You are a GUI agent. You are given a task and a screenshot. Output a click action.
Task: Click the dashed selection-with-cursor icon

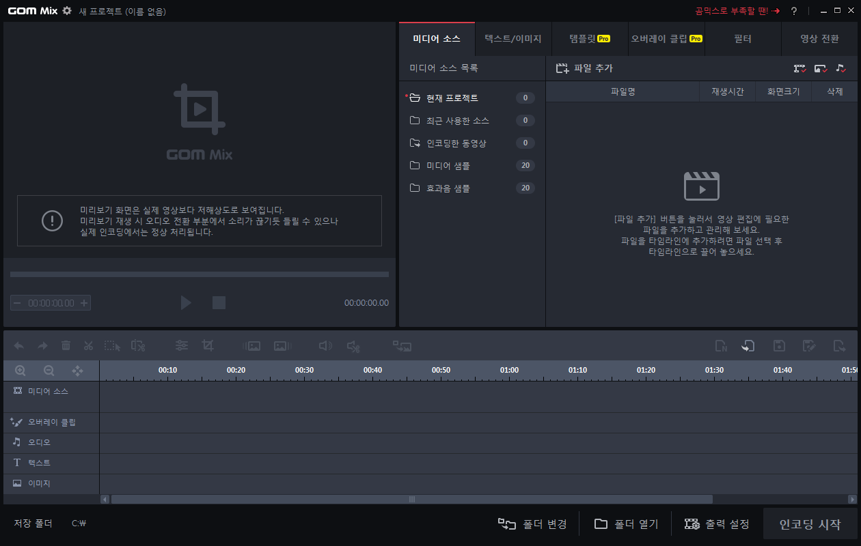[x=112, y=346]
